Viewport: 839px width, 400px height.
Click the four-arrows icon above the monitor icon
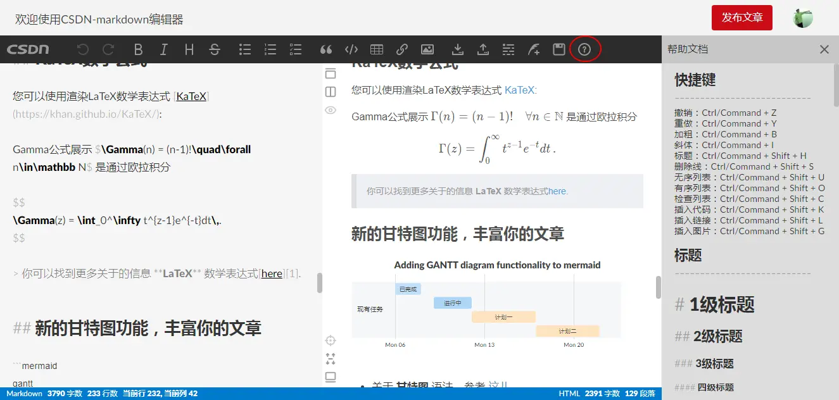331,359
